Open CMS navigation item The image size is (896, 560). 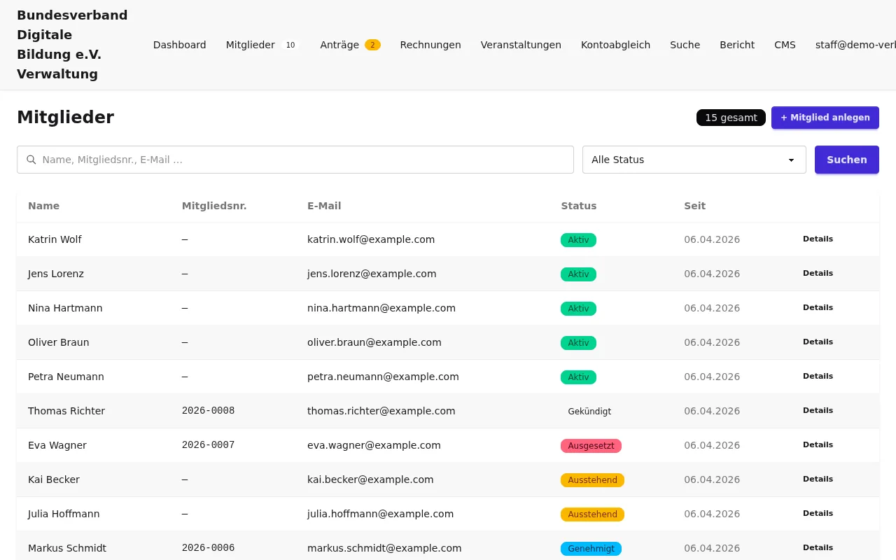click(x=785, y=45)
